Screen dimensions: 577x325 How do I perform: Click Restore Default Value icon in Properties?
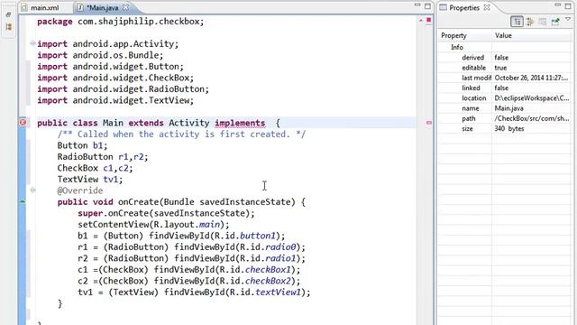coord(543,22)
